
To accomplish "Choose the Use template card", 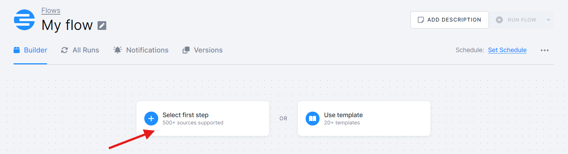I will tap(364, 119).
